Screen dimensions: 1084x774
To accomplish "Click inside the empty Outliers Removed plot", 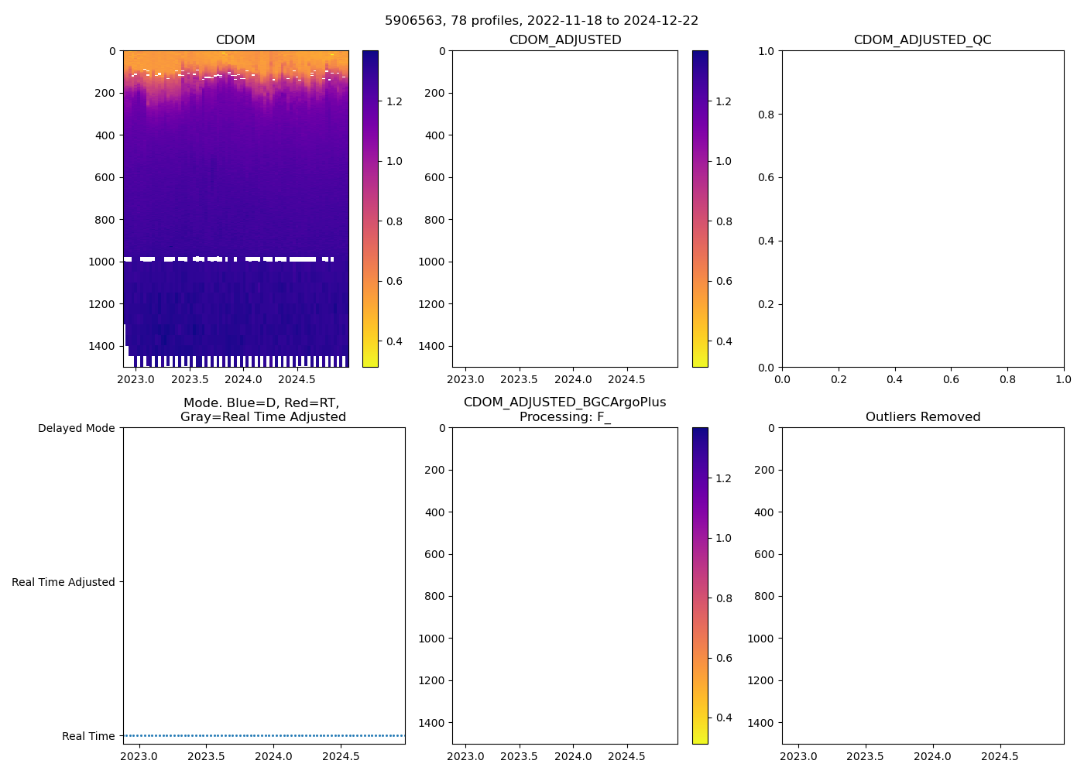I will (x=922, y=586).
